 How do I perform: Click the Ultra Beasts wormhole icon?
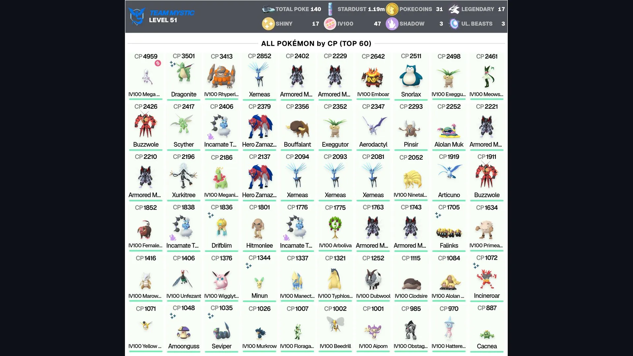pyautogui.click(x=454, y=24)
